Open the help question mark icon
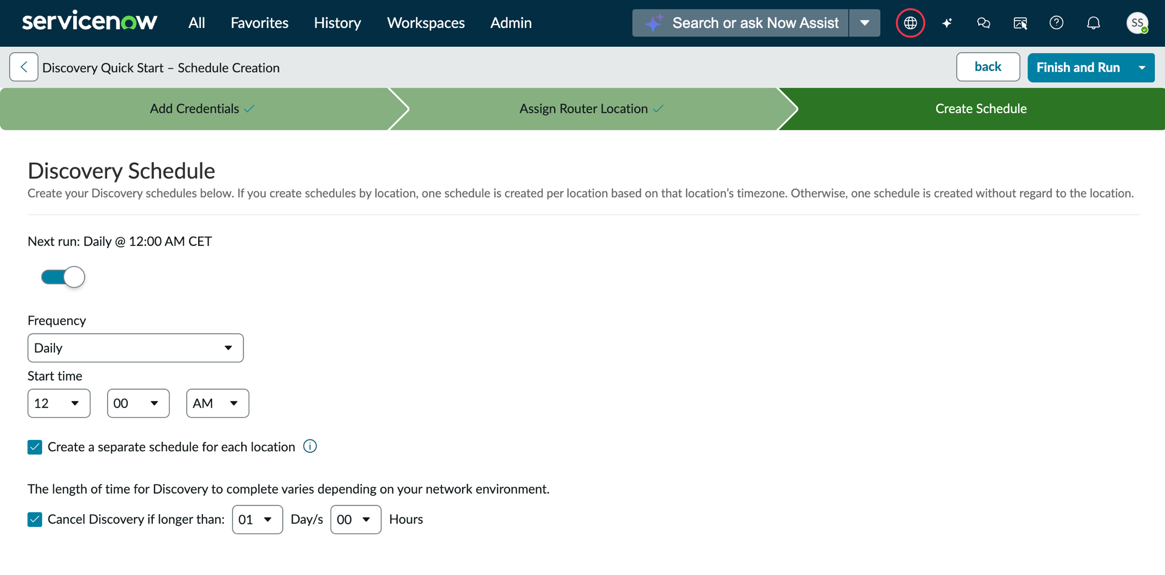The width and height of the screenshot is (1165, 575). coord(1056,23)
